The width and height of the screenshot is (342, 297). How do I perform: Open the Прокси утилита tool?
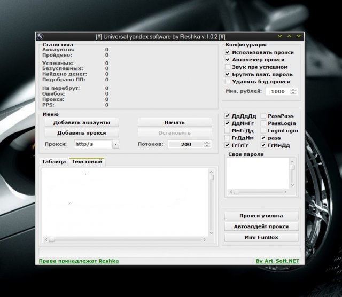tap(261, 216)
